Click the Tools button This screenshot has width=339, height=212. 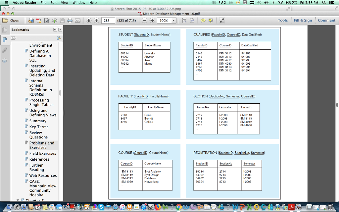point(282,20)
